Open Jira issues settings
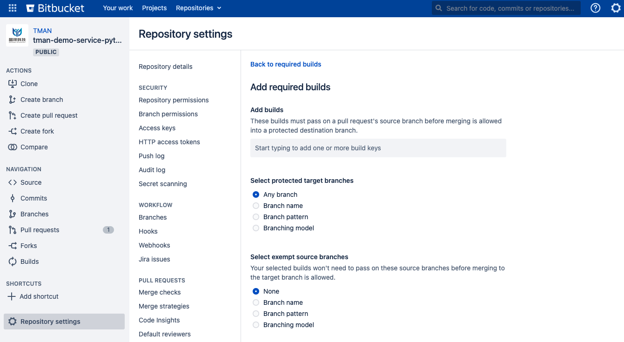The width and height of the screenshot is (624, 342). 154,259
